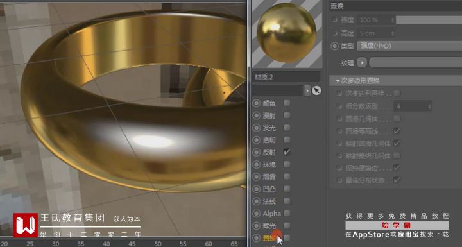Select the 反射 channel label
Screen dimensions: 462x247
pyautogui.click(x=269, y=153)
